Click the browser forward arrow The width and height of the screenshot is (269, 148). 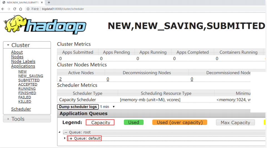point(9,9)
